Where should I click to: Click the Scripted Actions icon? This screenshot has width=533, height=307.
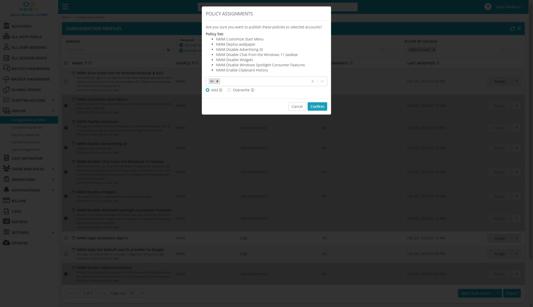pyautogui.click(x=6, y=100)
